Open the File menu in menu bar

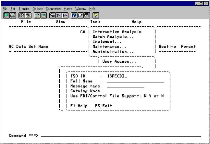point(5,9)
